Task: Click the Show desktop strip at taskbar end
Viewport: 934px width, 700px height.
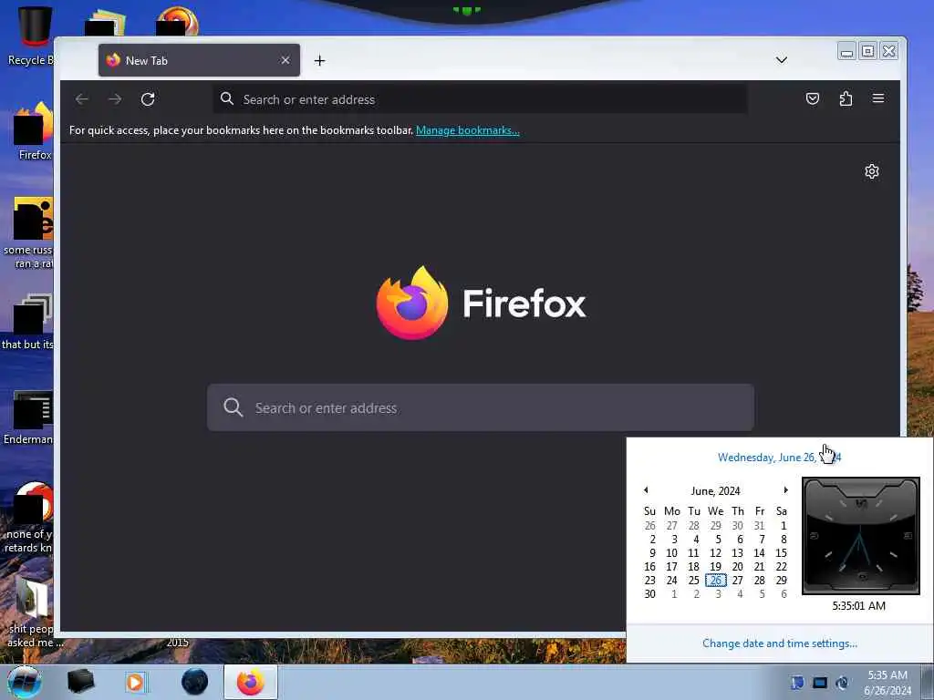Action: 927,682
